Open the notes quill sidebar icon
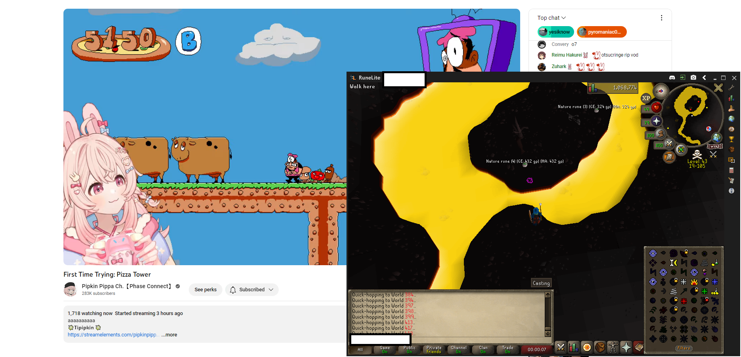Viewport: 741px width, 357px height. pyautogui.click(x=731, y=180)
